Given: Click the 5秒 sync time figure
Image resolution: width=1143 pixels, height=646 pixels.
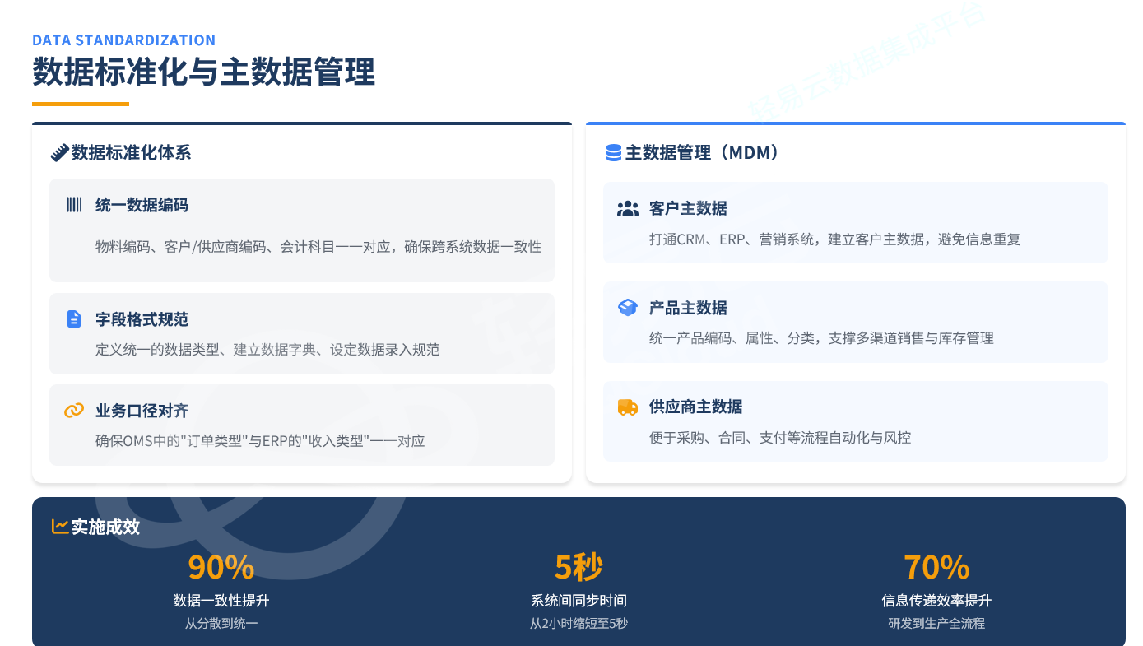Looking at the screenshot, I should [x=578, y=568].
